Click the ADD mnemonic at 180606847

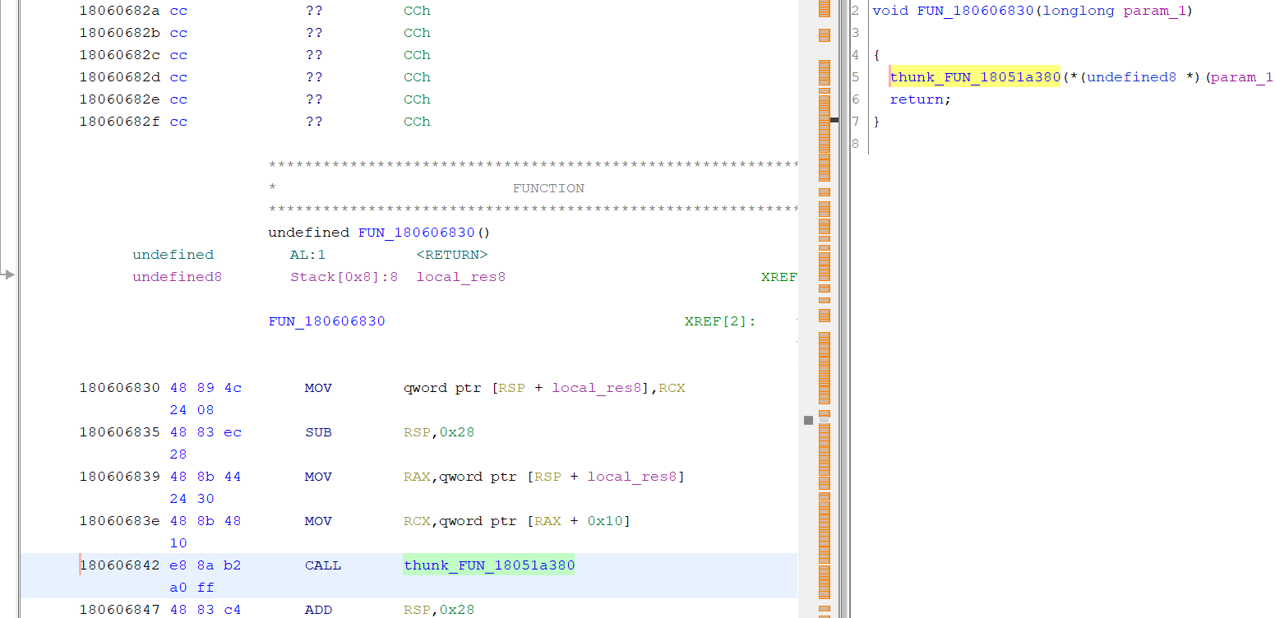pyautogui.click(x=318, y=610)
